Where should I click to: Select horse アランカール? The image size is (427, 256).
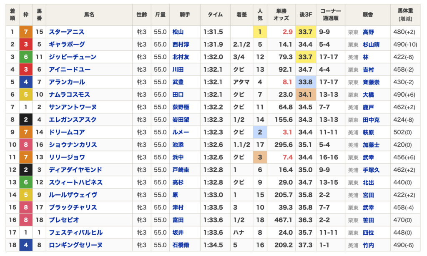[x=67, y=82]
